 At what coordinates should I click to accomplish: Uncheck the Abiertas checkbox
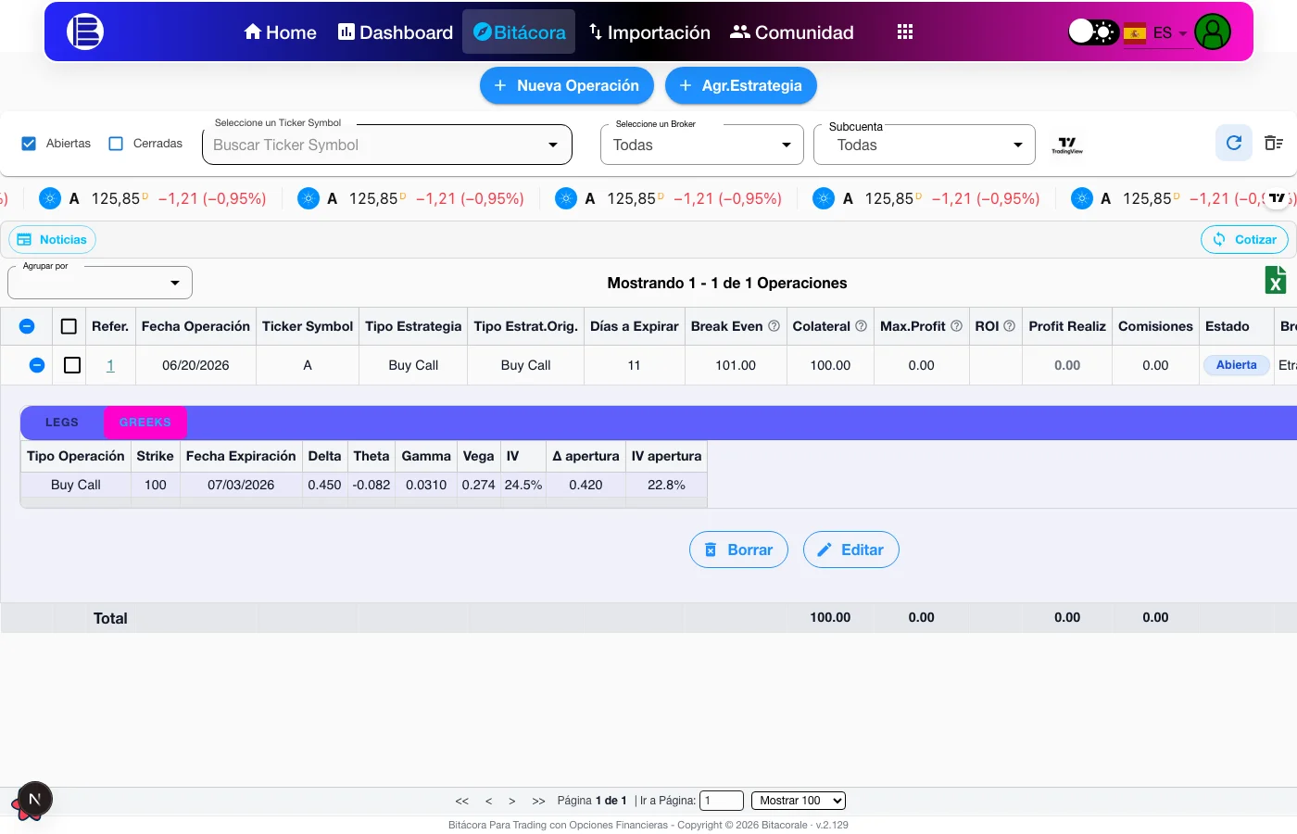coord(29,144)
